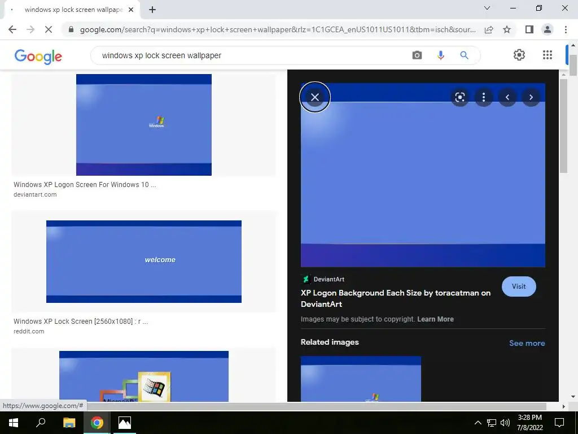
Task: Visit the DeviantArt page
Action: (x=519, y=287)
